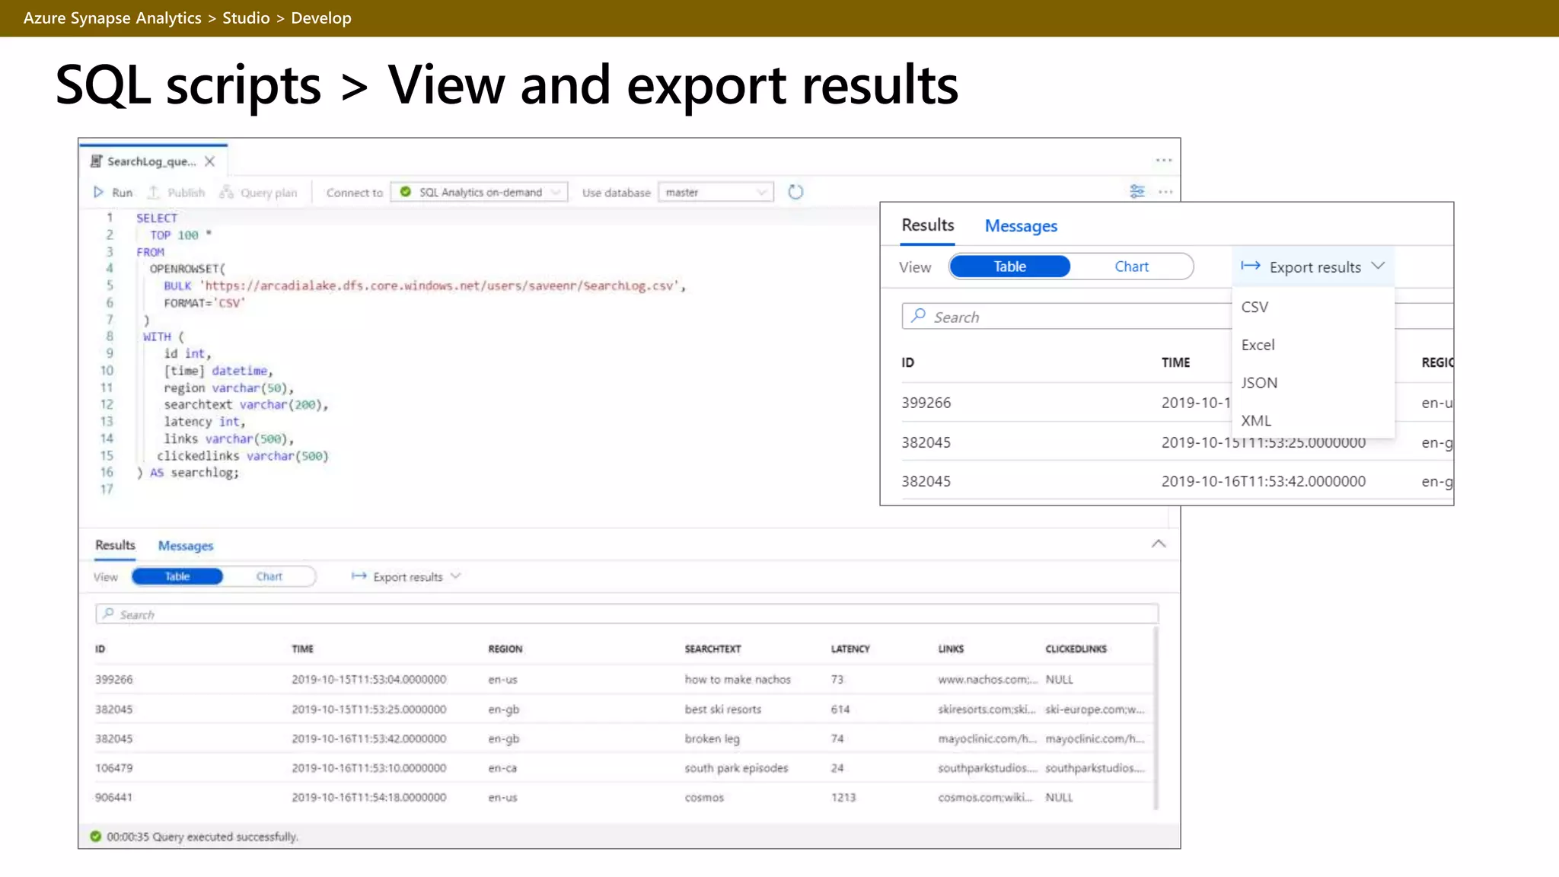Open the settings sliders icon
The height and width of the screenshot is (877, 1559).
[1137, 192]
